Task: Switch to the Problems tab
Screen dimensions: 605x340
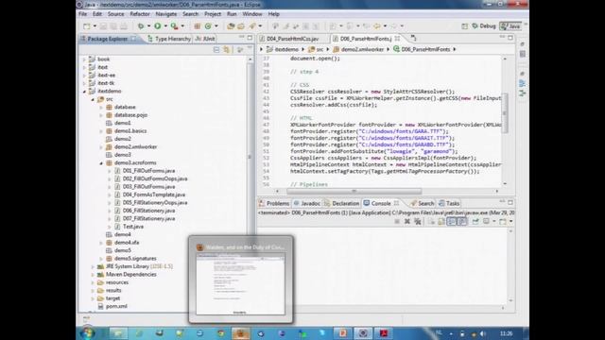Action: tap(274, 204)
